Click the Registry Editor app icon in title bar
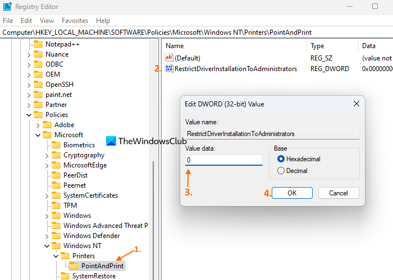This screenshot has height=280, width=393. 7,7
